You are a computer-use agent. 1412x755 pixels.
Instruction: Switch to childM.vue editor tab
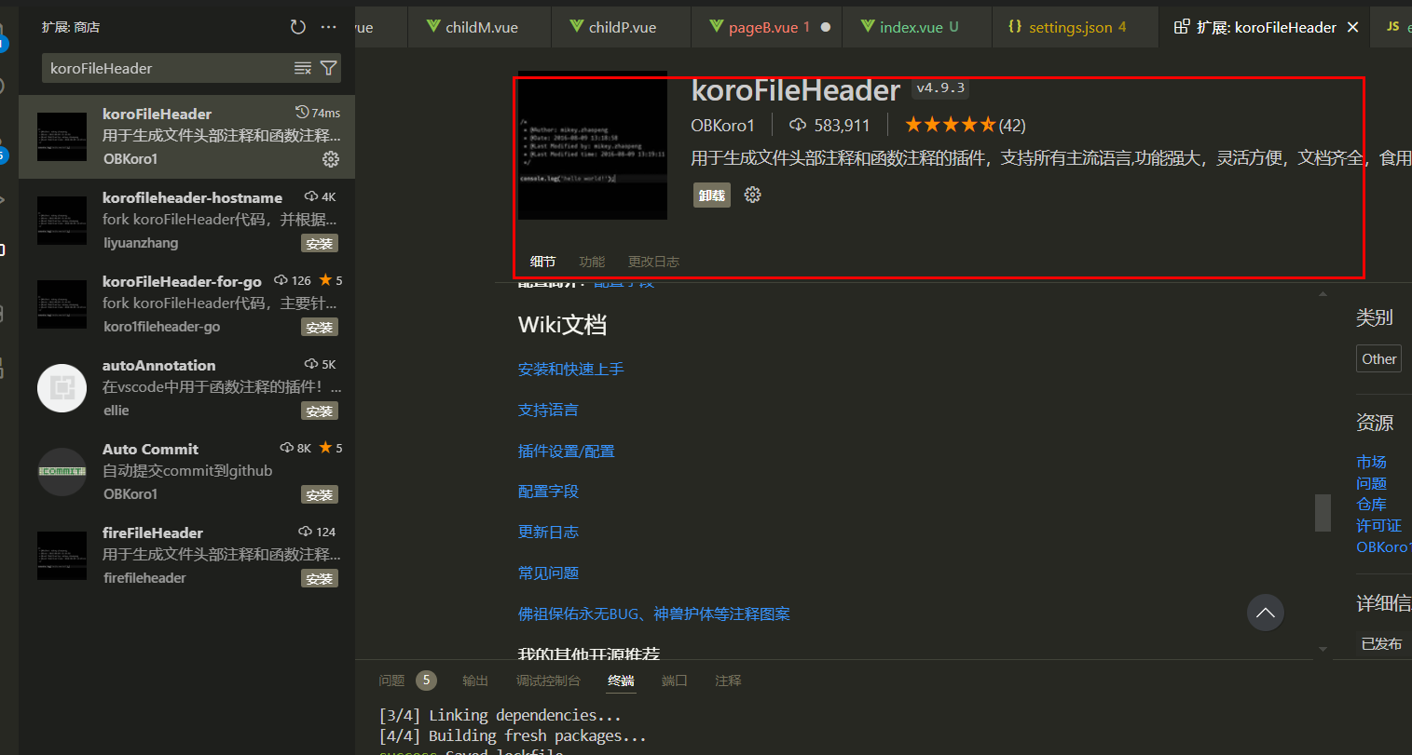pos(479,27)
